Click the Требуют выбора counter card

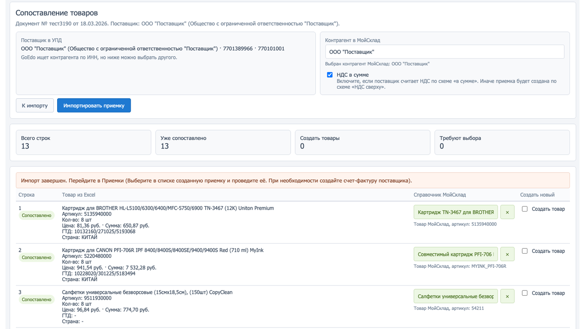(x=502, y=142)
